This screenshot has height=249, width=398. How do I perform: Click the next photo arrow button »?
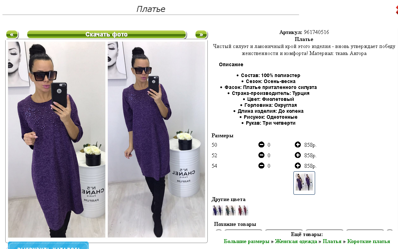[x=201, y=34]
